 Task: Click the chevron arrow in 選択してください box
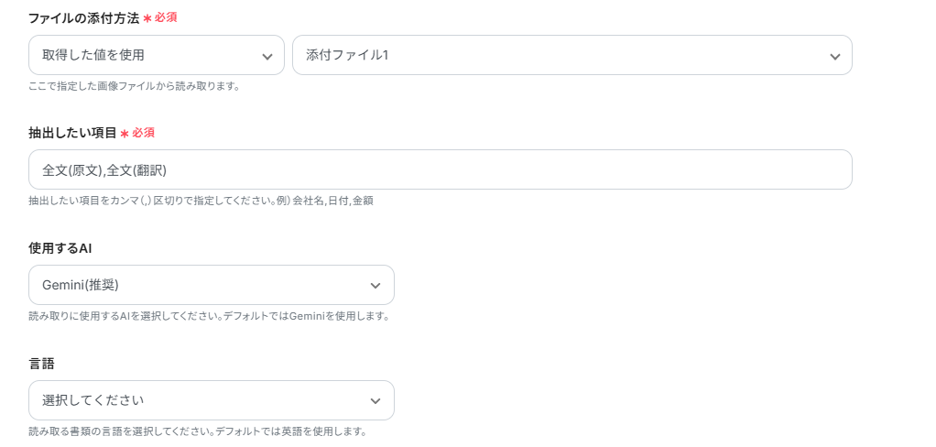tap(375, 401)
